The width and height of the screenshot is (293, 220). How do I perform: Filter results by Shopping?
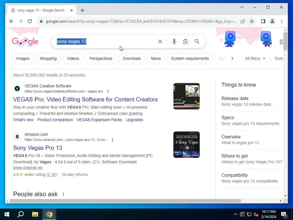[48, 58]
